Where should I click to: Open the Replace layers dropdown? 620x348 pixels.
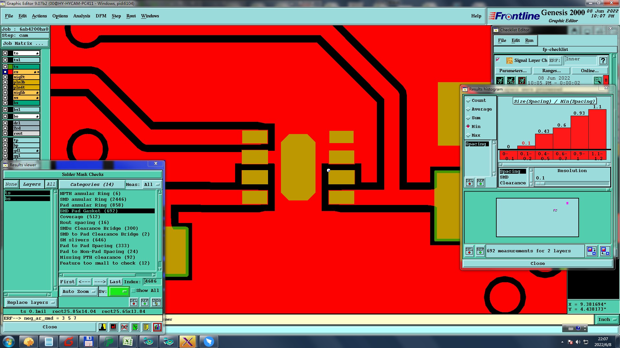pos(31,303)
